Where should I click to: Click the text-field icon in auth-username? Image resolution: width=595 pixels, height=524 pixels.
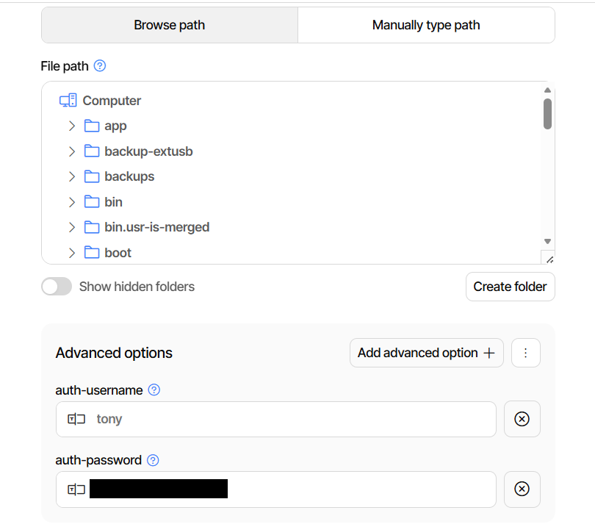[x=76, y=419]
